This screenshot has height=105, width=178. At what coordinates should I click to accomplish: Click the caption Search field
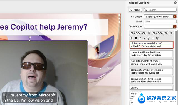tap(160, 10)
